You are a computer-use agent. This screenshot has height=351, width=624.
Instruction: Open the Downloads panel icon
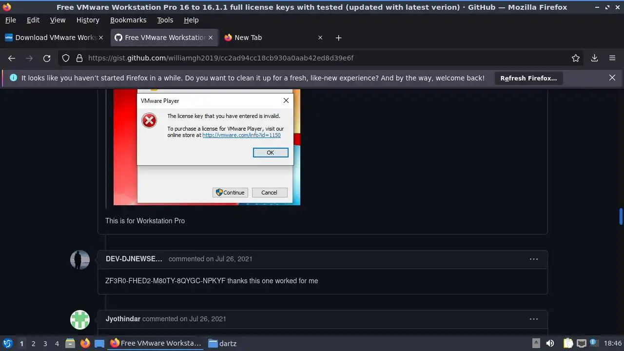[594, 58]
